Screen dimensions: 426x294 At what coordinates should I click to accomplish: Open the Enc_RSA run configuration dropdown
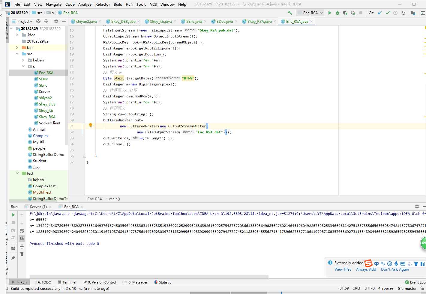310,13
